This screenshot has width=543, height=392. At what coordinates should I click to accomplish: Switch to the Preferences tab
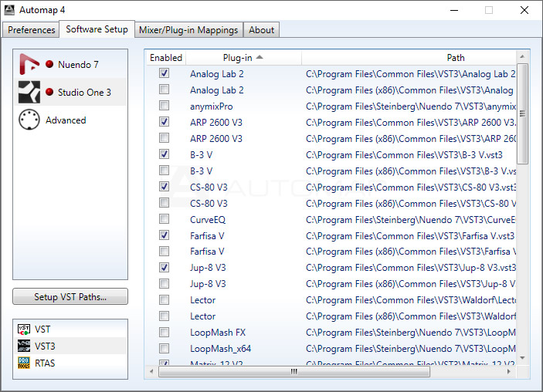32,30
